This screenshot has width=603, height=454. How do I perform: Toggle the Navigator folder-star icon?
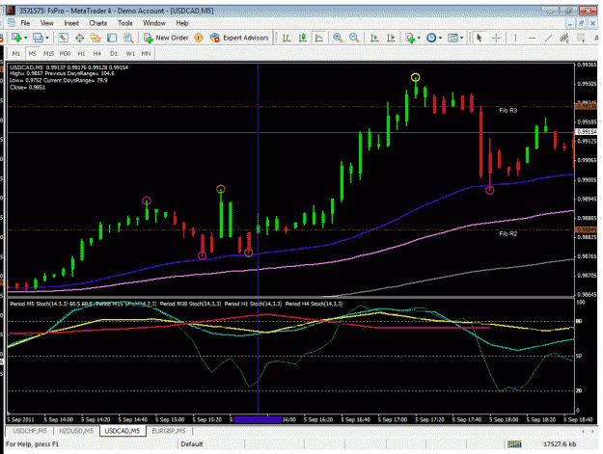[x=96, y=38]
